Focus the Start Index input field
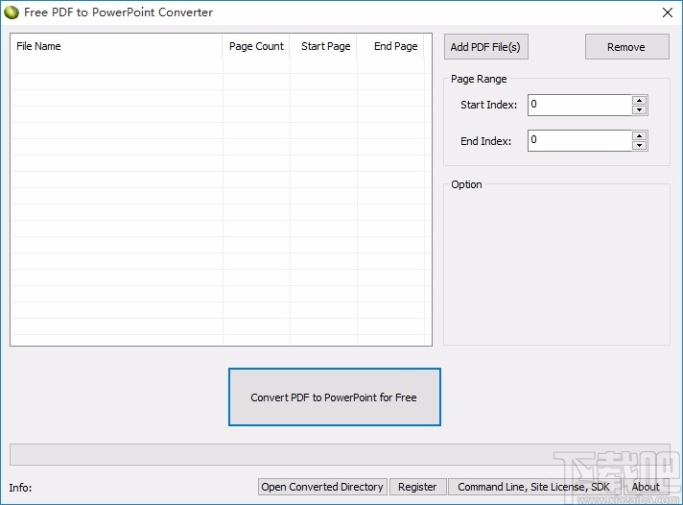Image resolution: width=683 pixels, height=505 pixels. (x=579, y=105)
